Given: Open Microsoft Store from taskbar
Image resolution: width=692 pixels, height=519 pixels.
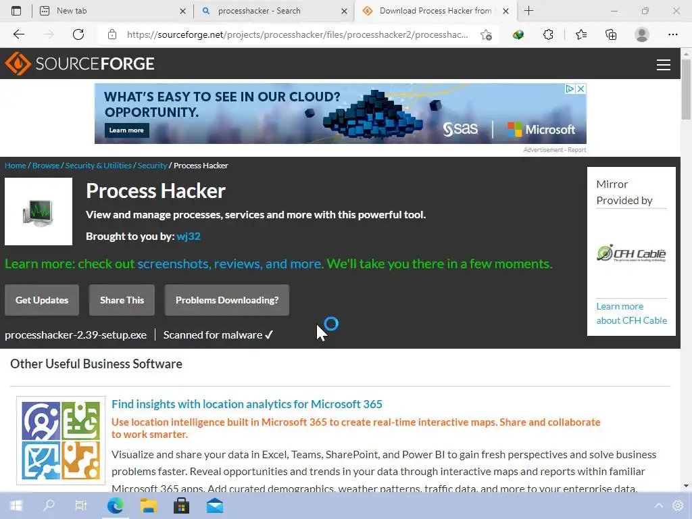Looking at the screenshot, I should point(181,505).
